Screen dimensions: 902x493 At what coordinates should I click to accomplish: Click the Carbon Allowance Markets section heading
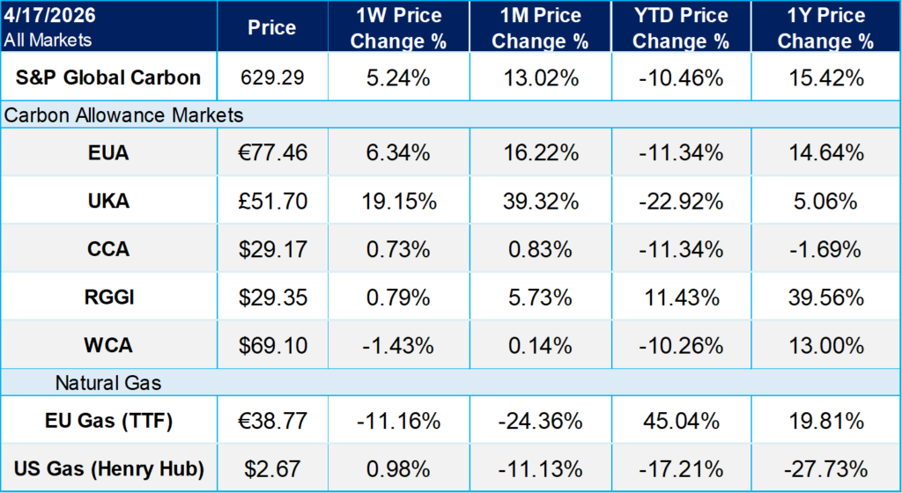(124, 115)
